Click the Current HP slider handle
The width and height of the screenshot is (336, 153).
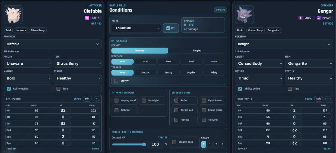click(x=144, y=144)
